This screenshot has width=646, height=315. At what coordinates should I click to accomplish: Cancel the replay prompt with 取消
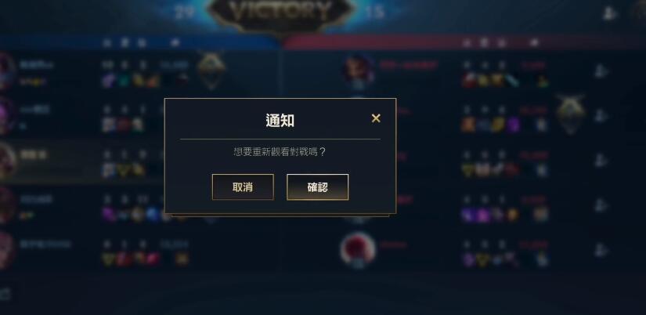pyautogui.click(x=243, y=187)
